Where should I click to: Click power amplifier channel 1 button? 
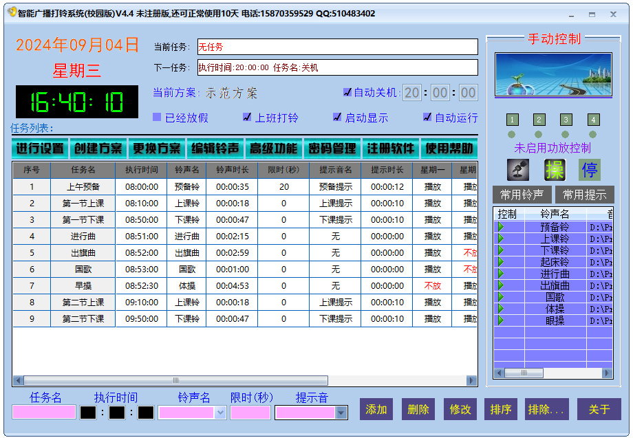point(511,119)
